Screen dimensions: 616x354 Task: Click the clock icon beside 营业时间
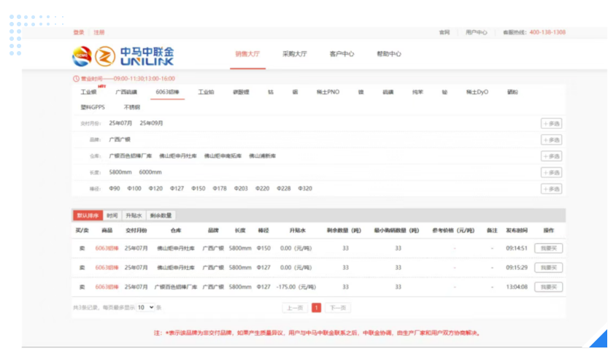(x=76, y=78)
